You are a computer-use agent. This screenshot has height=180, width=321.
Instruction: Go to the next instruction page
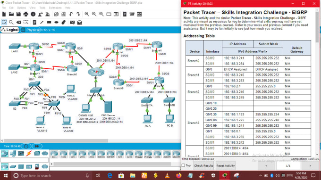(310, 166)
